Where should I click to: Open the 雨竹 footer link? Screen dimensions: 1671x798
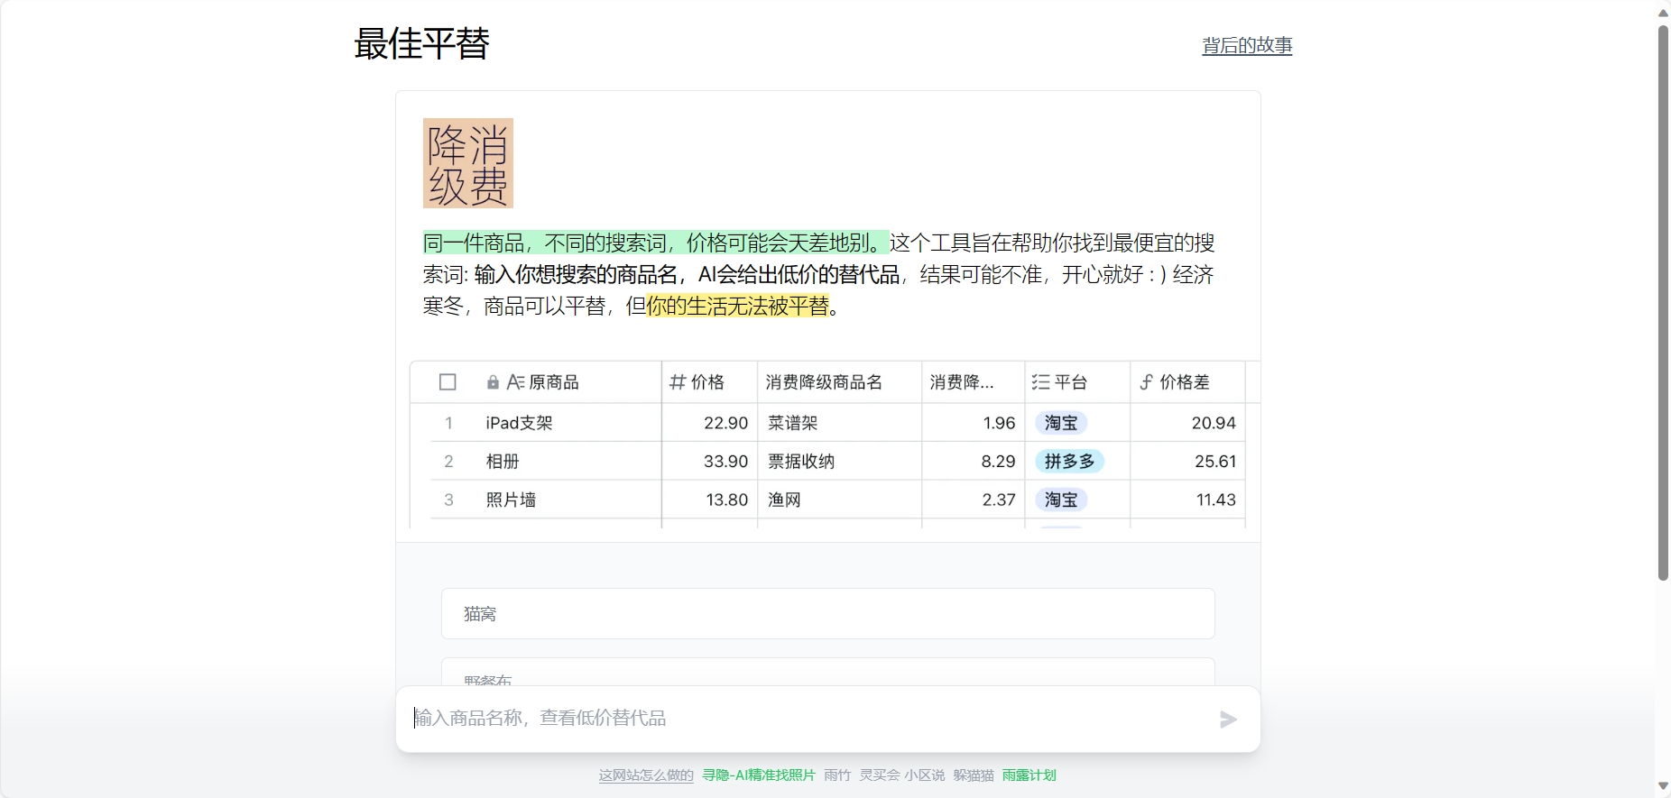point(837,775)
